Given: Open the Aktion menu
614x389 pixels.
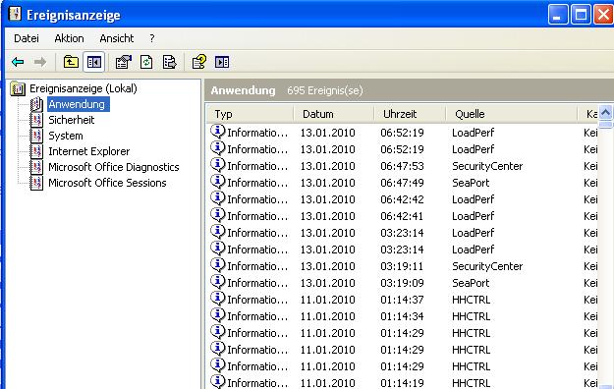Looking at the screenshot, I should (69, 38).
